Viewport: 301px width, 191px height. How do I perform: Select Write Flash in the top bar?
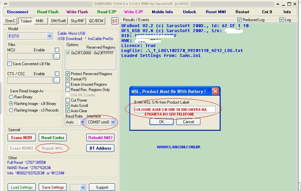77,12
